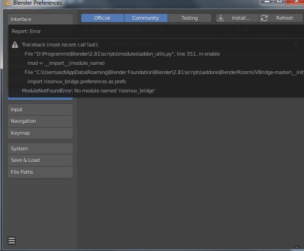Minimize the Blender Preferences window
The height and width of the screenshot is (251, 304).
(267, 2)
